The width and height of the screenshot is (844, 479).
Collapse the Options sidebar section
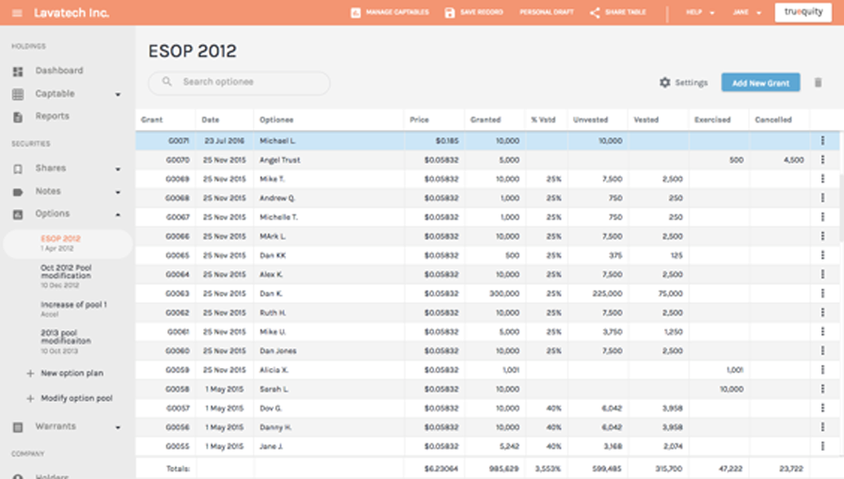pyautogui.click(x=118, y=215)
